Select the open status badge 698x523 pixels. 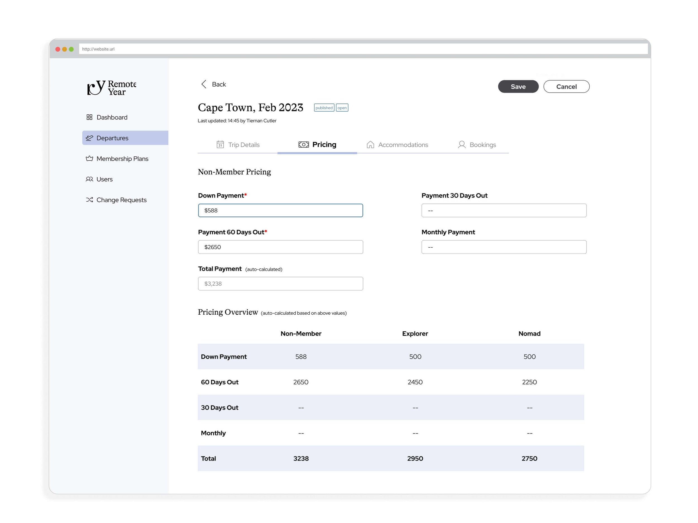342,107
